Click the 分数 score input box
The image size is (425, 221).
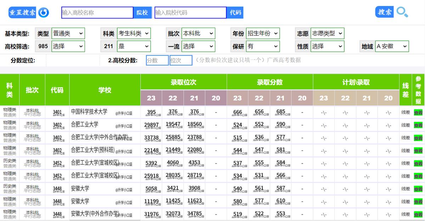click(x=157, y=60)
